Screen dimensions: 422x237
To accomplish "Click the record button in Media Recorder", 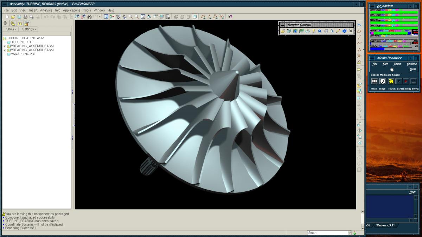I will (405, 81).
